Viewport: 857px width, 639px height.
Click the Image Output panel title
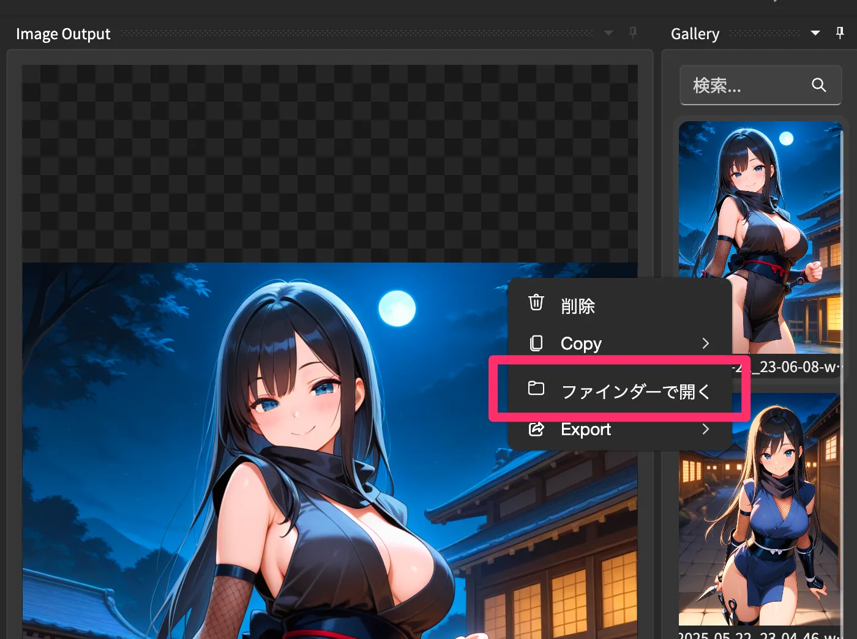pyautogui.click(x=63, y=34)
